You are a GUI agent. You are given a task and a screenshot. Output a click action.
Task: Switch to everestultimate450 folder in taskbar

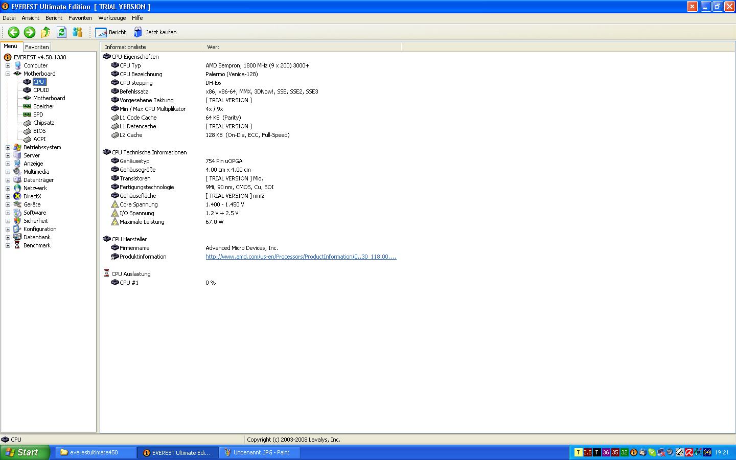[96, 452]
